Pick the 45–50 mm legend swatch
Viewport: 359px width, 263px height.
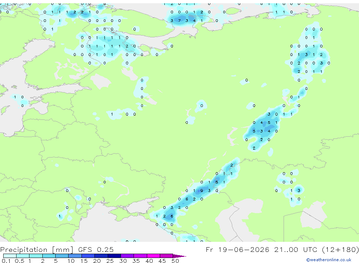tap(167, 256)
